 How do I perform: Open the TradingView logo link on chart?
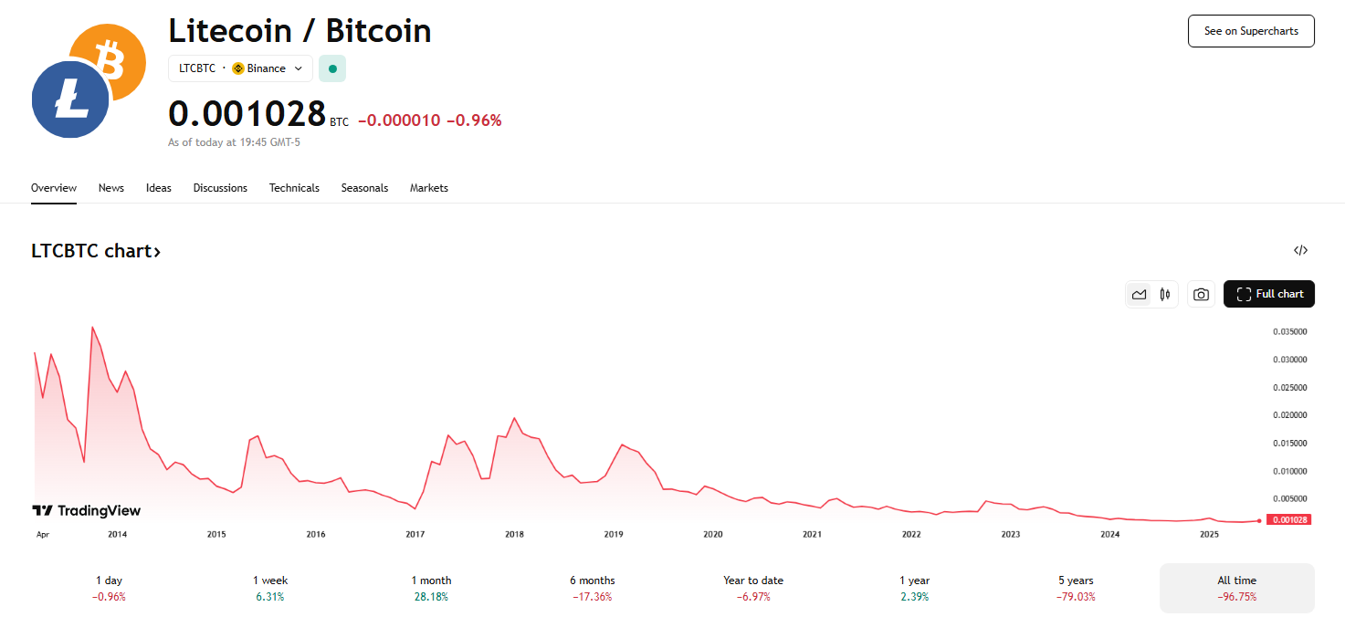coord(87,511)
